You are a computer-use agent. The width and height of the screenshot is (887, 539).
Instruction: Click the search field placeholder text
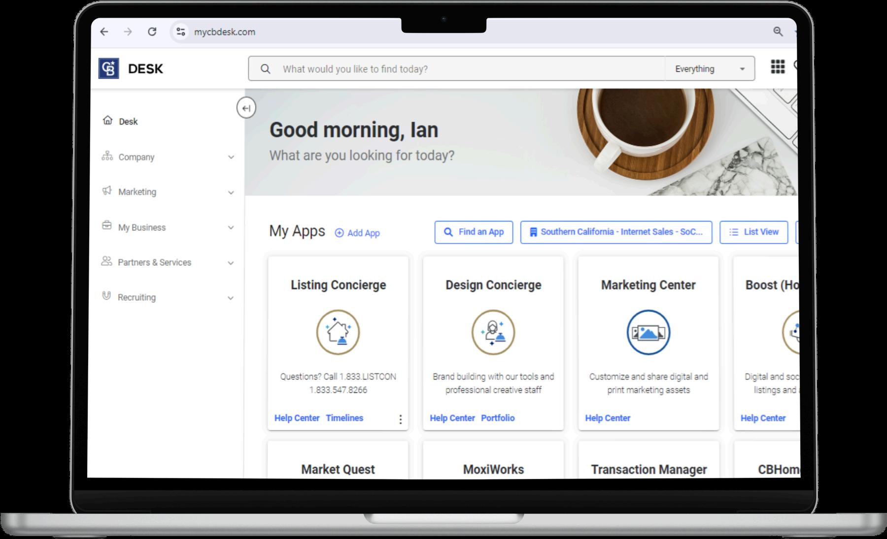click(355, 69)
